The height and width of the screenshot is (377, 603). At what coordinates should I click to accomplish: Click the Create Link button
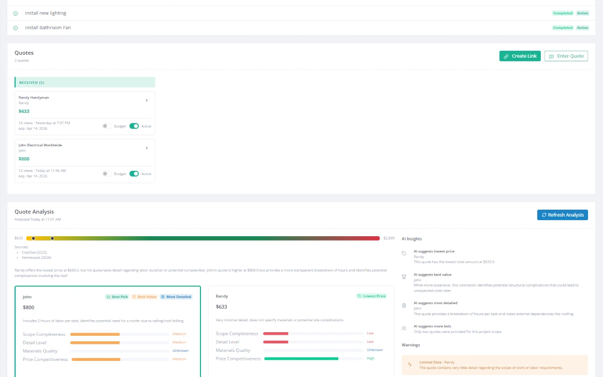click(x=520, y=56)
